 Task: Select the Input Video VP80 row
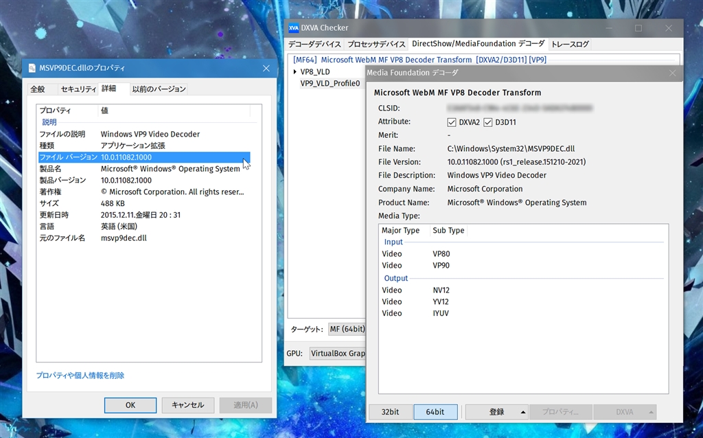[x=522, y=254]
